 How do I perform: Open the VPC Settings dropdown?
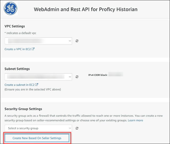pos(38,41)
